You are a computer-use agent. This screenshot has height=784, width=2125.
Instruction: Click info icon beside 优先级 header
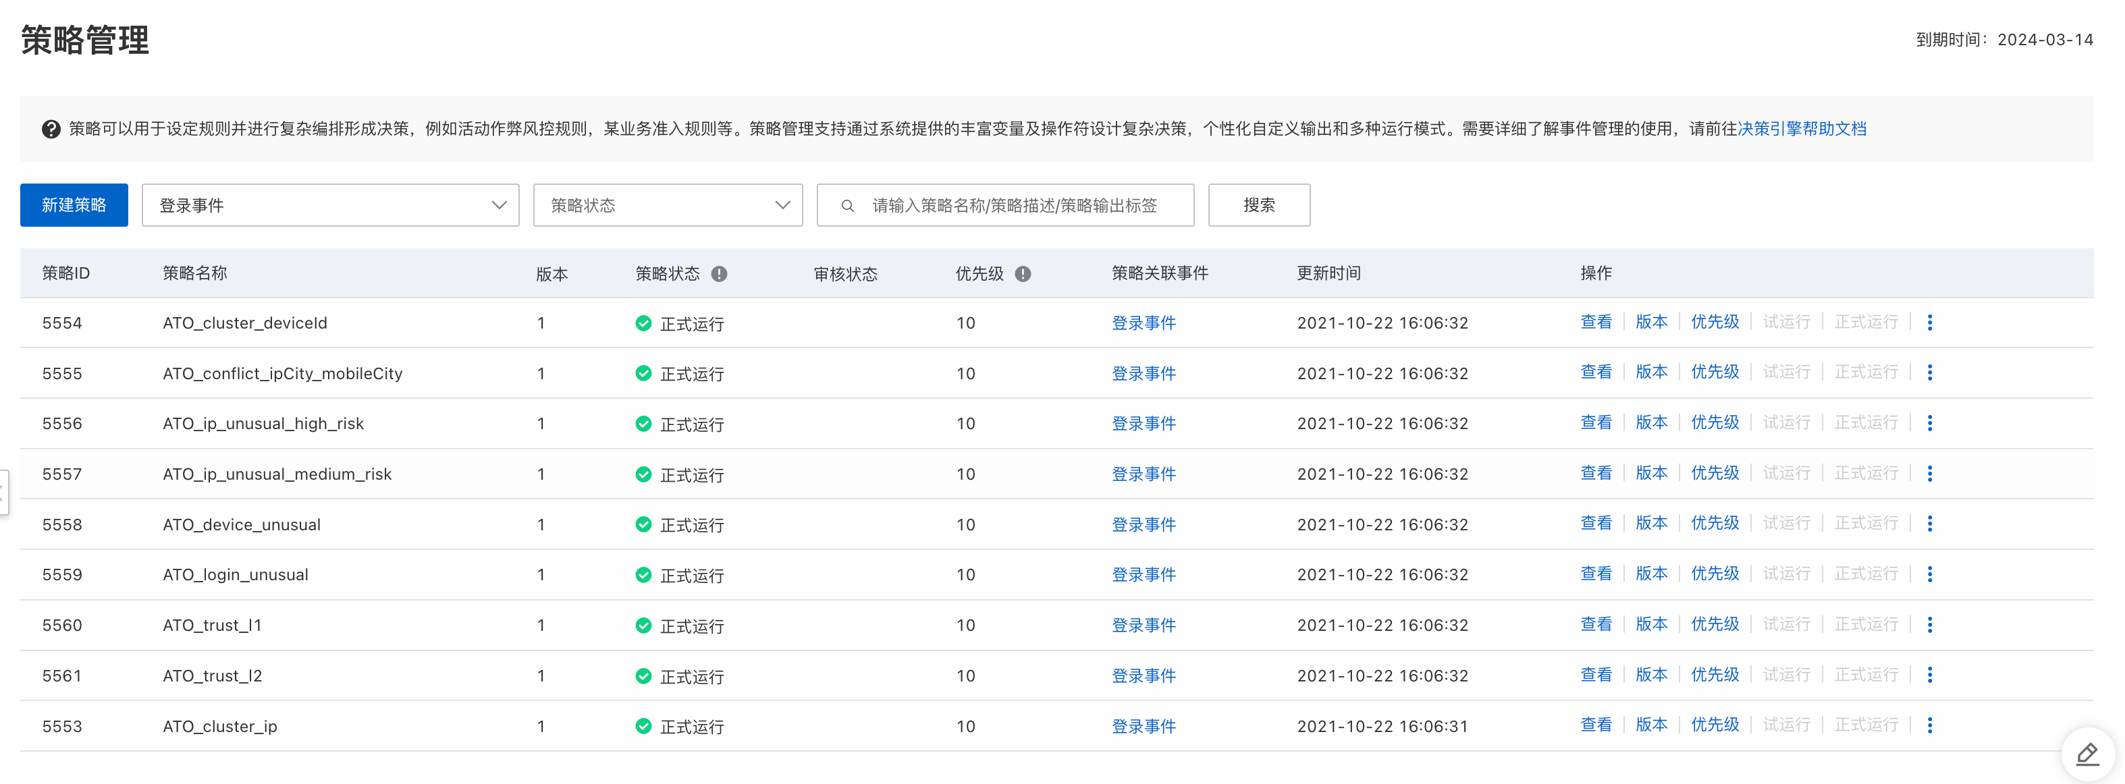1023,274
